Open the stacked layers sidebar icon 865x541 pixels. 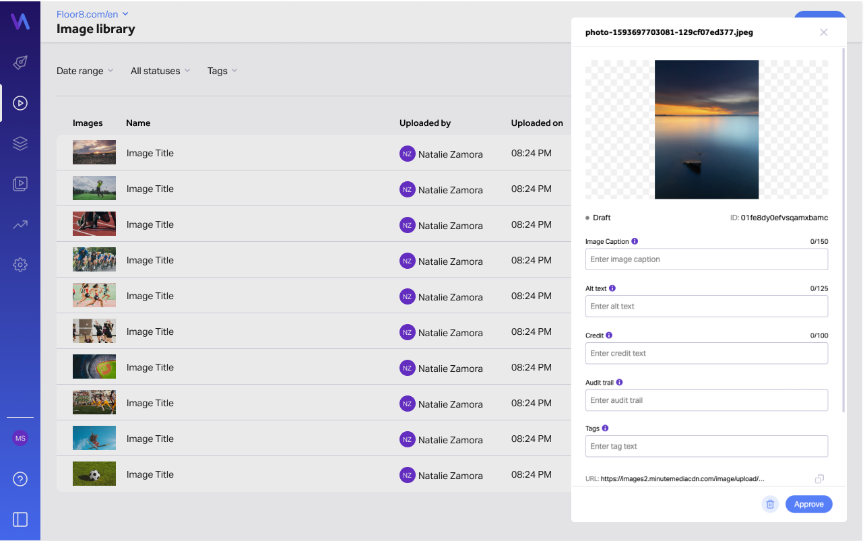click(20, 144)
